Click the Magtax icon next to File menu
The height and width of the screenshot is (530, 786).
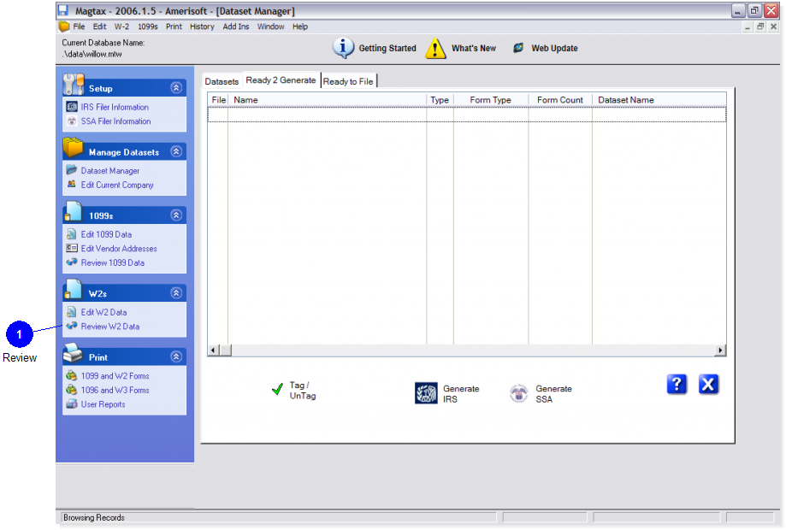tap(64, 26)
